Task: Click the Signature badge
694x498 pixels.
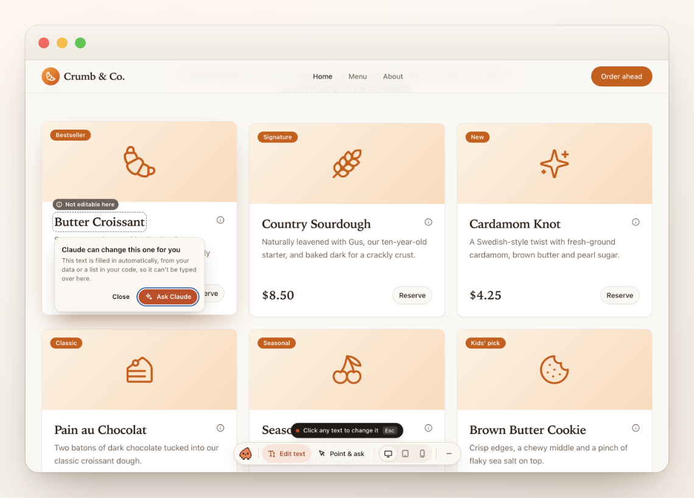Action: [278, 137]
